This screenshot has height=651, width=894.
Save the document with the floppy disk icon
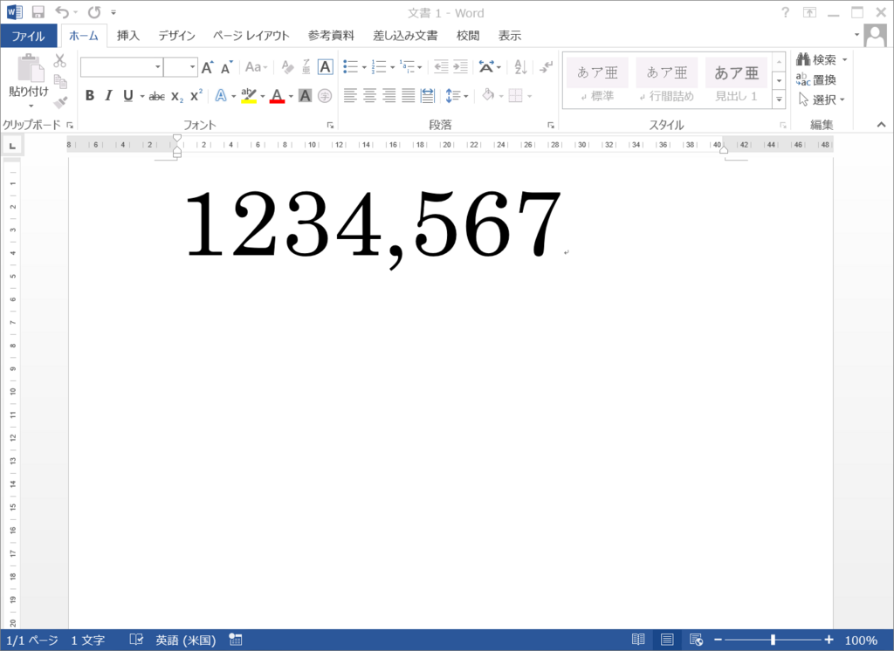click(x=38, y=12)
